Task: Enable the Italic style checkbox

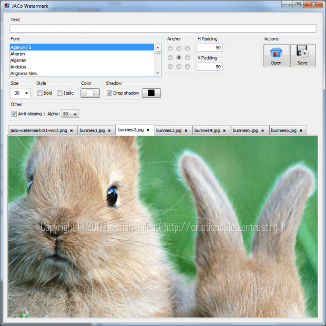Action: [x=59, y=93]
